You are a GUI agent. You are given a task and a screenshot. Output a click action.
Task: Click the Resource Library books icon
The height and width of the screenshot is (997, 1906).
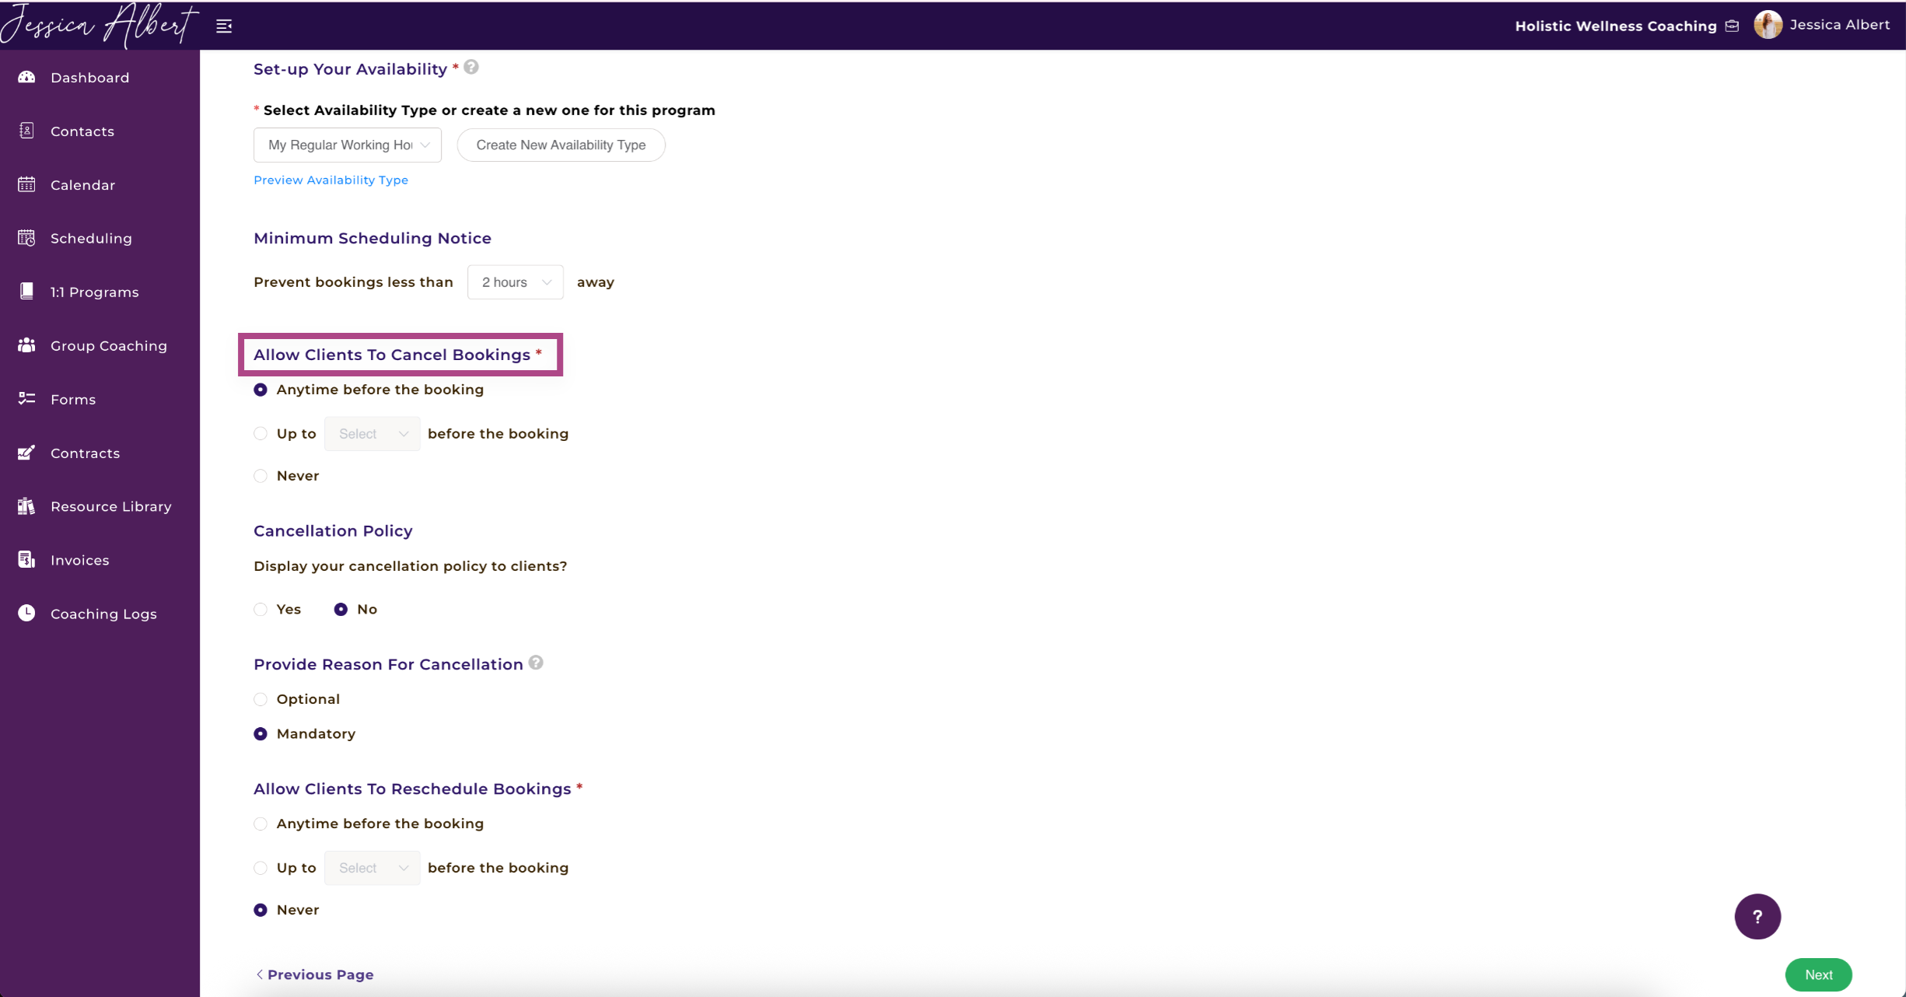click(26, 506)
